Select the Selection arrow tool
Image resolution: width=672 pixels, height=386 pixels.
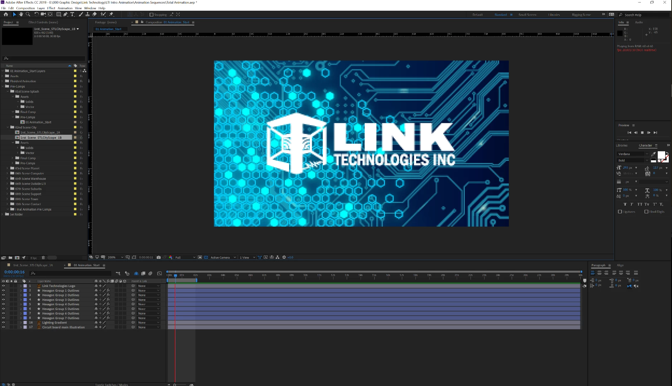click(14, 14)
